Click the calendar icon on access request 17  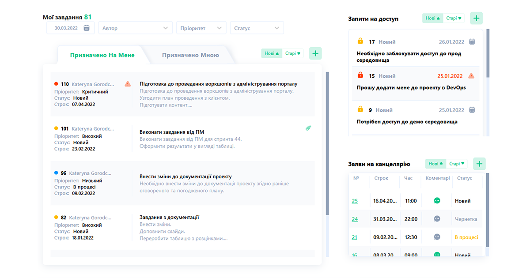pos(472,42)
